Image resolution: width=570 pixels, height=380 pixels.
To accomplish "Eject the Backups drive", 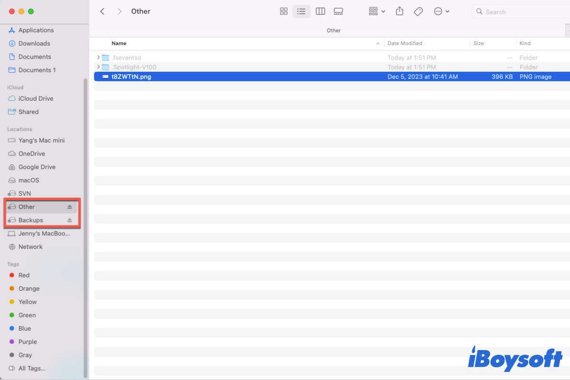I will pyautogui.click(x=70, y=220).
